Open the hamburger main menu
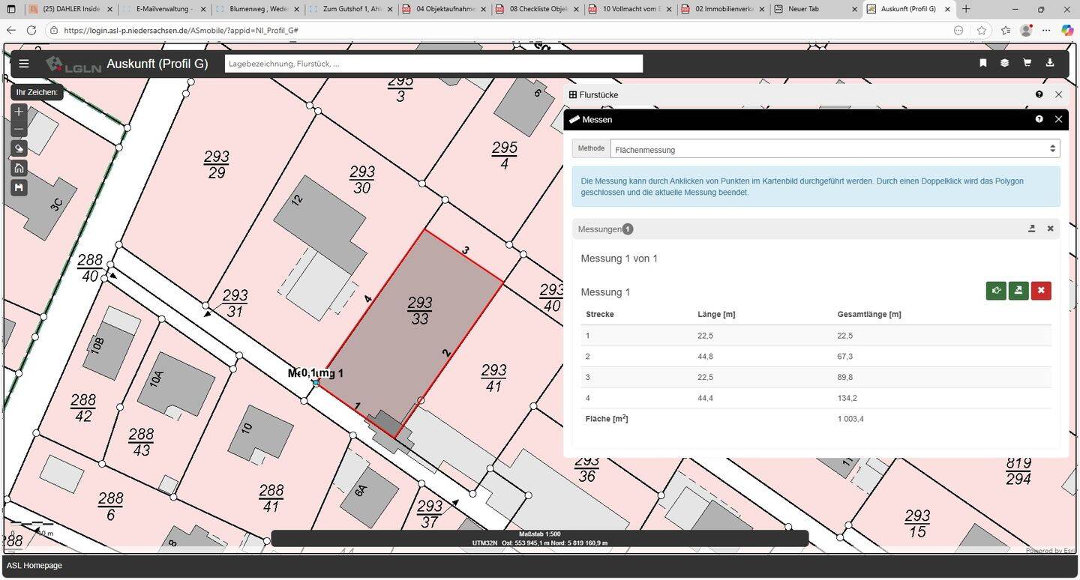Image resolution: width=1080 pixels, height=580 pixels. click(x=24, y=64)
